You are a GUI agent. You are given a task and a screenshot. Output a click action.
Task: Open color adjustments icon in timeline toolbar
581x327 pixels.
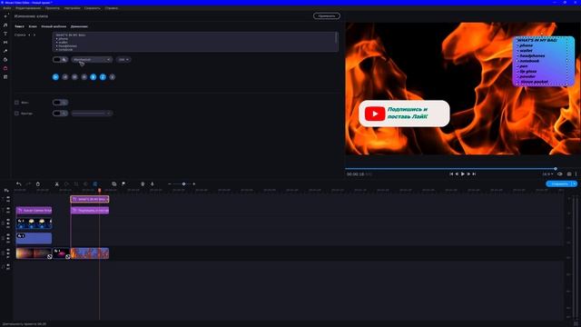(85, 183)
